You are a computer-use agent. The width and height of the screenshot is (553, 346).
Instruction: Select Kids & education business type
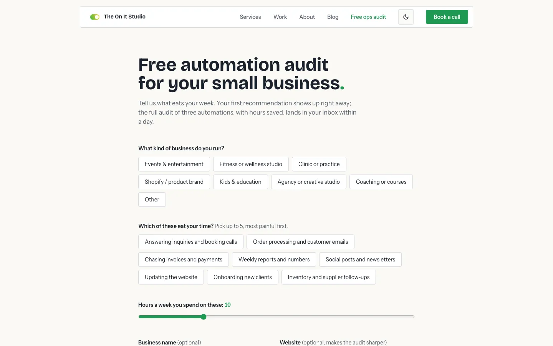(240, 182)
